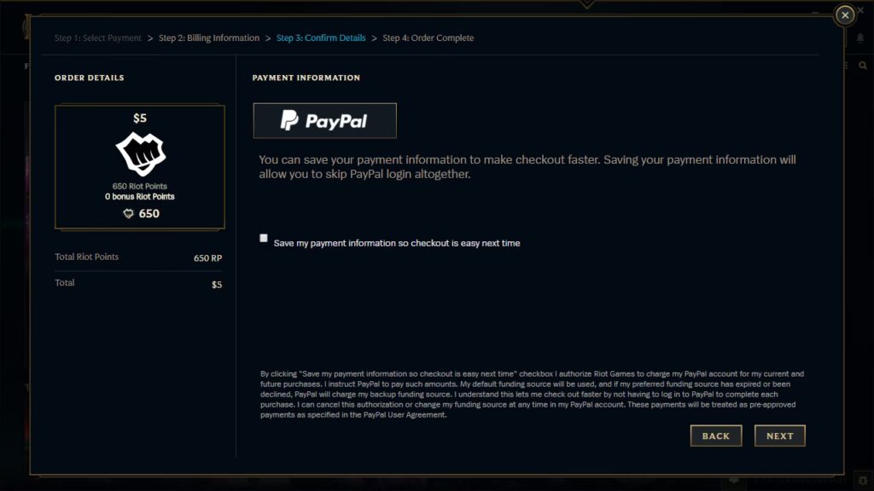Screen dimensions: 874x491
Task: Click Step 4: Order Complete breadcrumb
Action: pos(428,38)
